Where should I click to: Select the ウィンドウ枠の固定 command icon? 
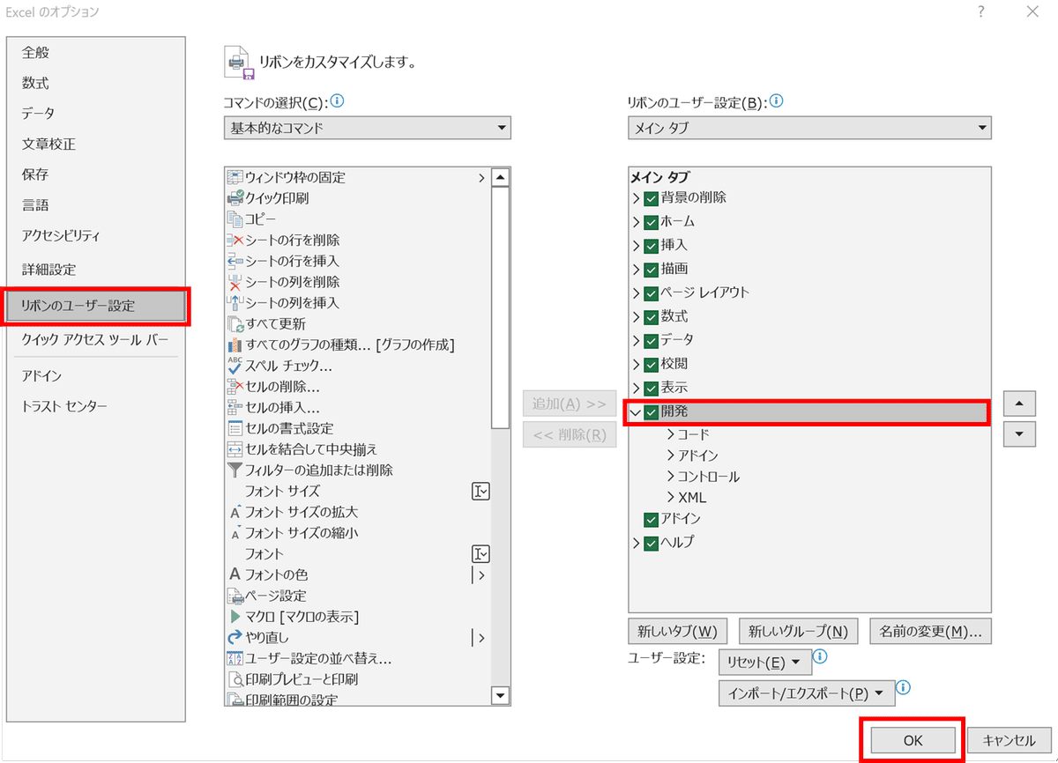tap(235, 177)
